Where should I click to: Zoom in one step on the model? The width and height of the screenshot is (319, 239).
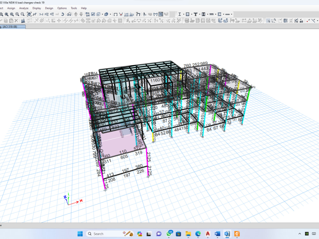17,14
